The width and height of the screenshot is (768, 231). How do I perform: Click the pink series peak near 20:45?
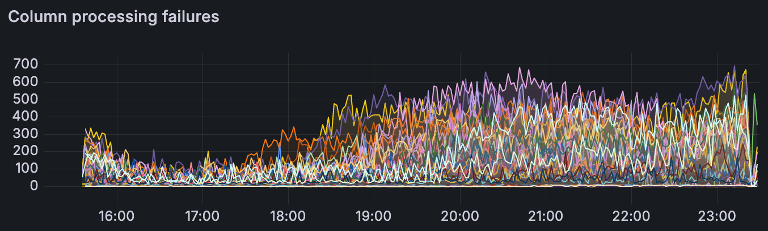[x=520, y=69]
